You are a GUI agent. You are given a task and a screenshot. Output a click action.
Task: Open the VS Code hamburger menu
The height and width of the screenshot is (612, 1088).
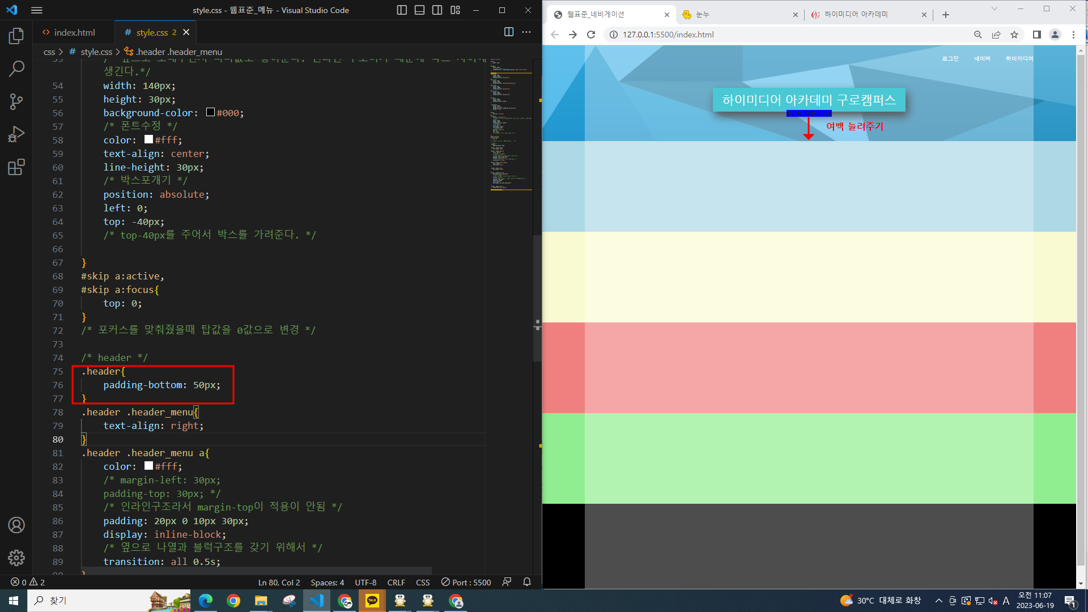click(x=37, y=10)
